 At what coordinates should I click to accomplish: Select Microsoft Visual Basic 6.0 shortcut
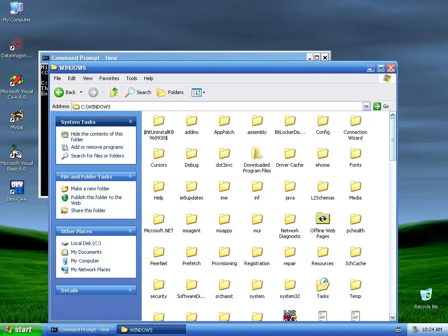(17, 158)
